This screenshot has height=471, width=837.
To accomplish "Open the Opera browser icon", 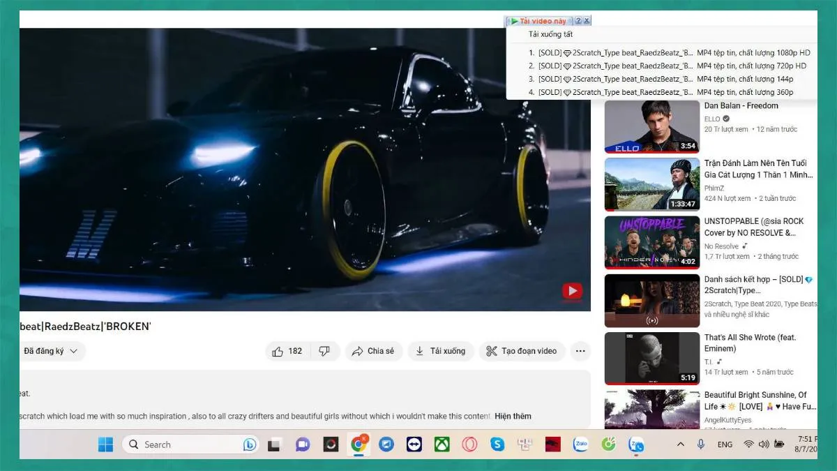I will point(469,444).
